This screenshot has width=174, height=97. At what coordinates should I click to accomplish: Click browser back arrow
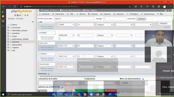coord(4,6)
